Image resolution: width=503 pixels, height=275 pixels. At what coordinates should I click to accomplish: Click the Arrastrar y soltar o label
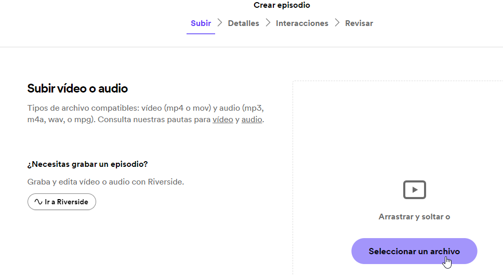414,217
